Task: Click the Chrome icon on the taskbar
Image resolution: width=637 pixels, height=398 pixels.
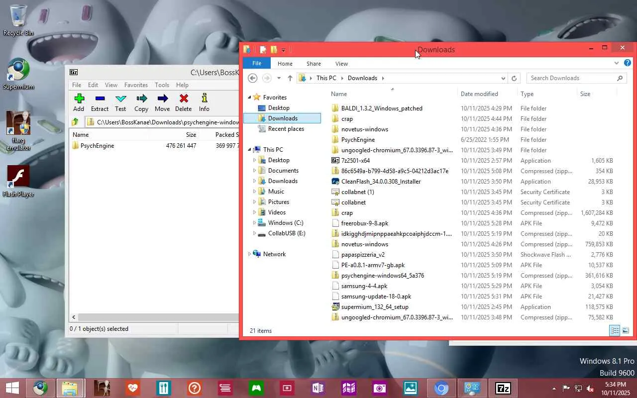Action: [441, 388]
